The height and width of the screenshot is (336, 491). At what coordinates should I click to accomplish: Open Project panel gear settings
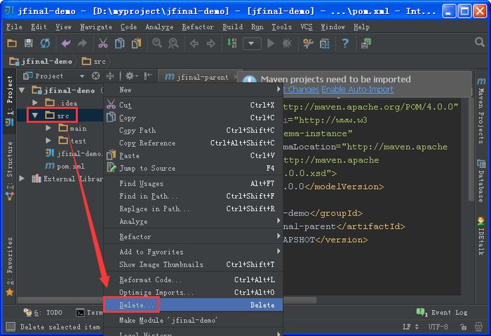131,76
